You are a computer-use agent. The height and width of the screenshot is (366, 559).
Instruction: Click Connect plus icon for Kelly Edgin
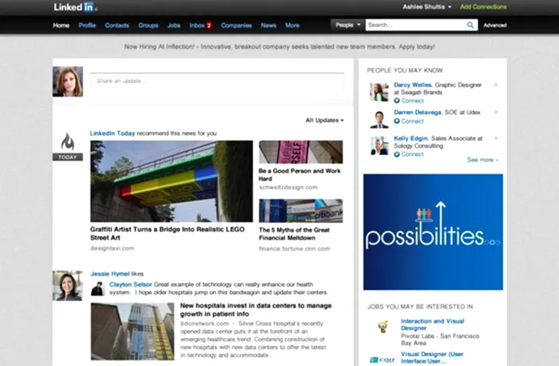(x=396, y=154)
